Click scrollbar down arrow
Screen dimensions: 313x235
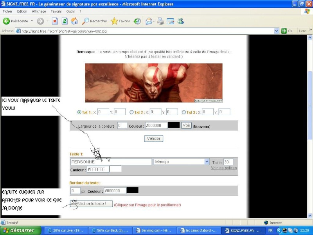(x=309, y=215)
